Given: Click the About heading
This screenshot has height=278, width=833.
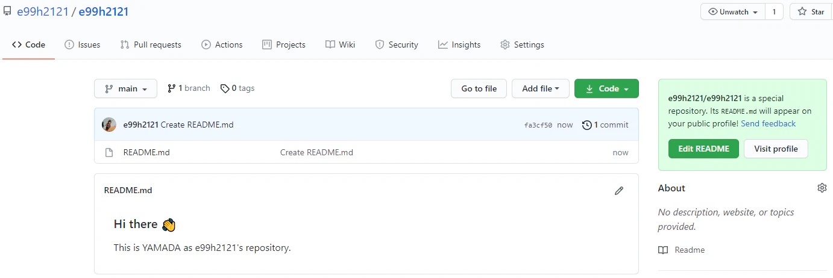Looking at the screenshot, I should 671,188.
